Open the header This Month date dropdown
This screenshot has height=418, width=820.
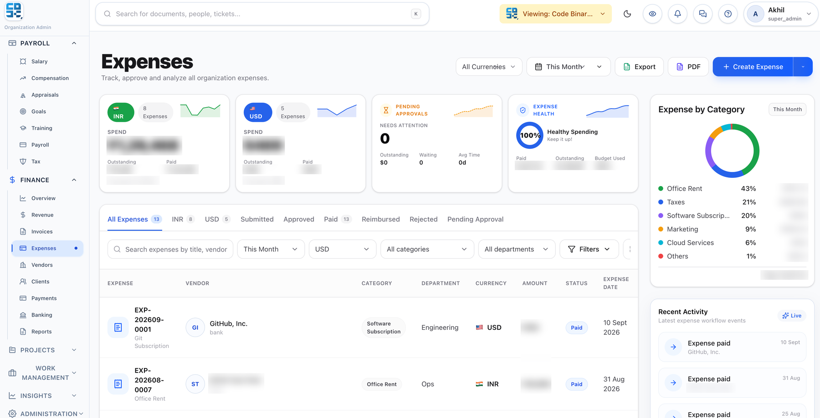(x=568, y=67)
